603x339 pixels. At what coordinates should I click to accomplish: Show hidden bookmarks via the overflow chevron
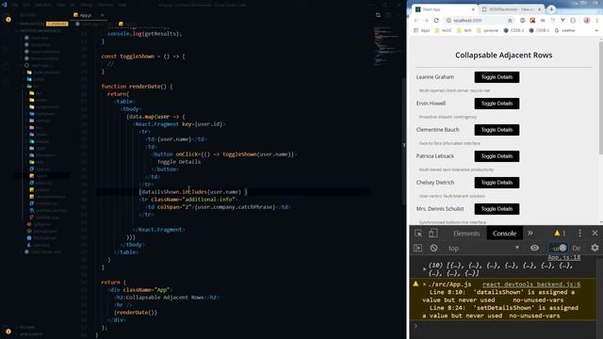[x=596, y=30]
